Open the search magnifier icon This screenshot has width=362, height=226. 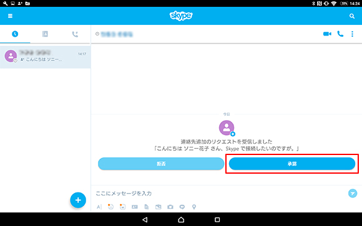coord(352,16)
